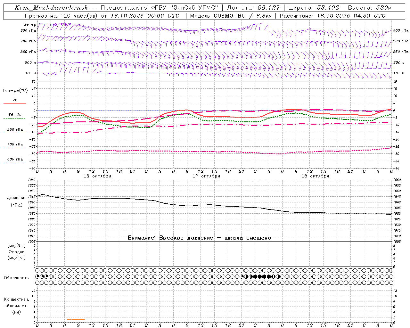Click the (км) convective cloud unit label
The image size is (410, 328).
pos(17,312)
